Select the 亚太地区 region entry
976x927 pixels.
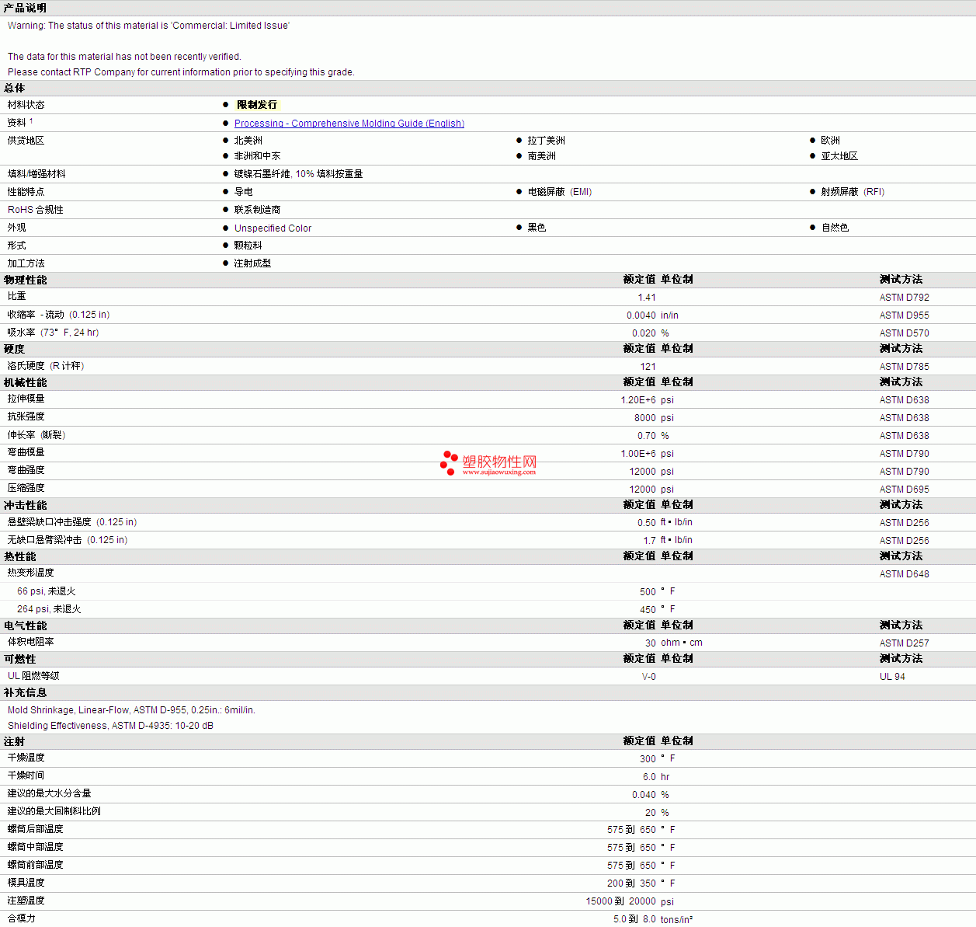840,156
